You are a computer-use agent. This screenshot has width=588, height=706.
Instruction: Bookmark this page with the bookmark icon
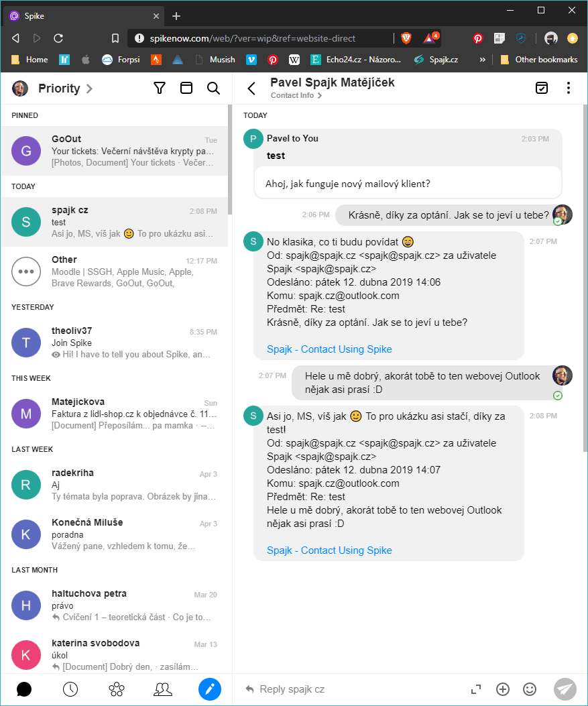coord(115,38)
